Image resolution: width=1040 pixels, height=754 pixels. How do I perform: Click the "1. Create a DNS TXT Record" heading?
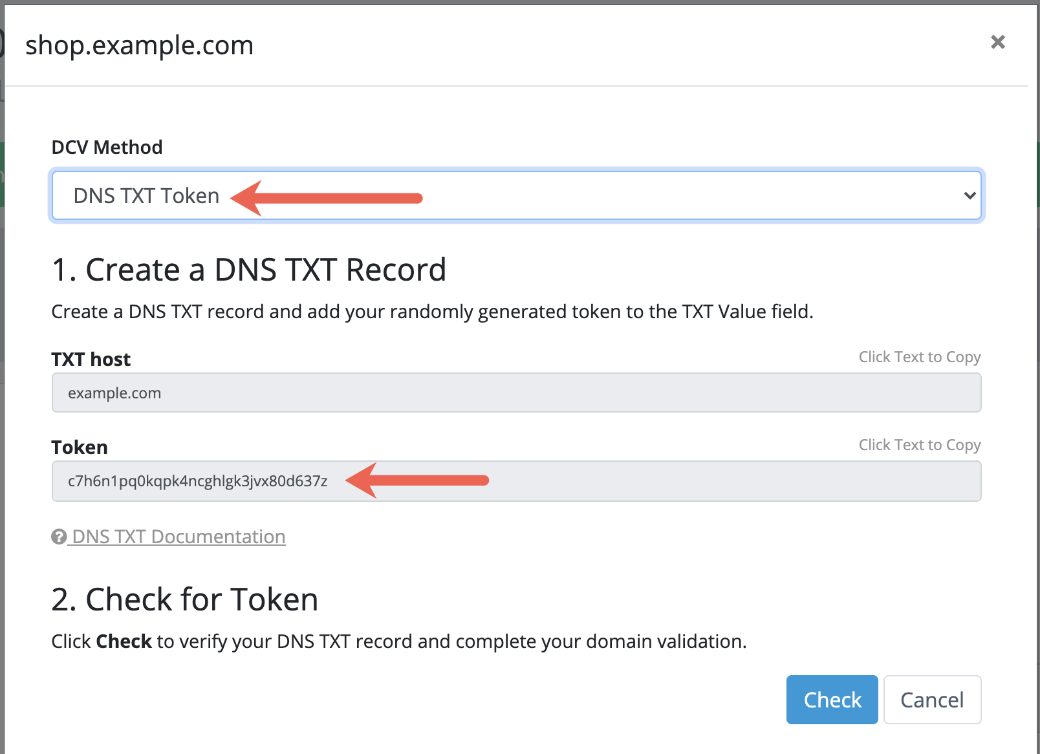249,270
